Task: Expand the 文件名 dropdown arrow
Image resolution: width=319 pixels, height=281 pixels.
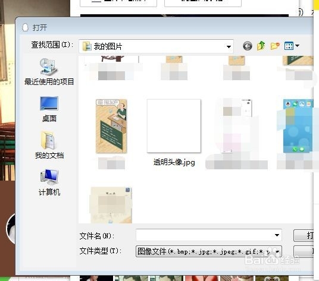Action: click(277, 235)
